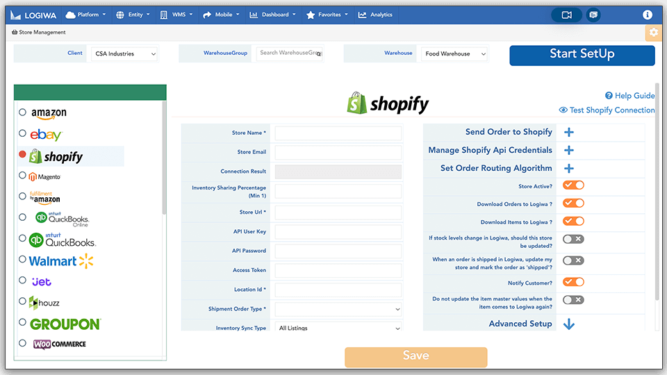Click the Start SetUp button

582,56
